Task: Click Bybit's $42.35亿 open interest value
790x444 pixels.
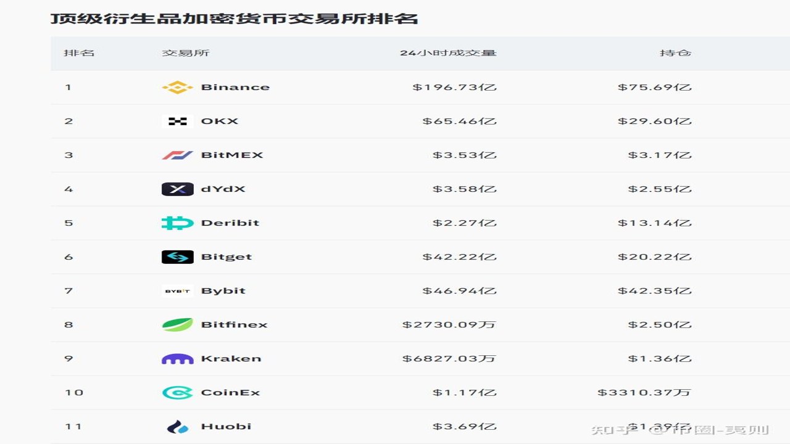Action: click(x=654, y=291)
